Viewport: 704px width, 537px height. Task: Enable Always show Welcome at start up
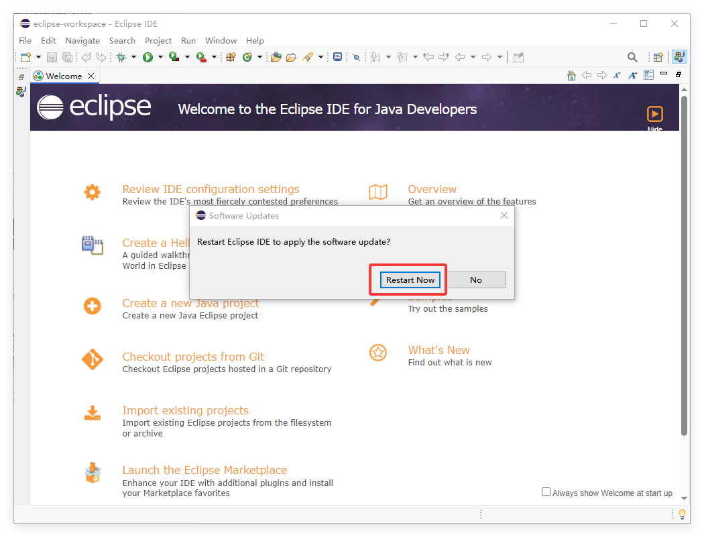click(x=546, y=491)
